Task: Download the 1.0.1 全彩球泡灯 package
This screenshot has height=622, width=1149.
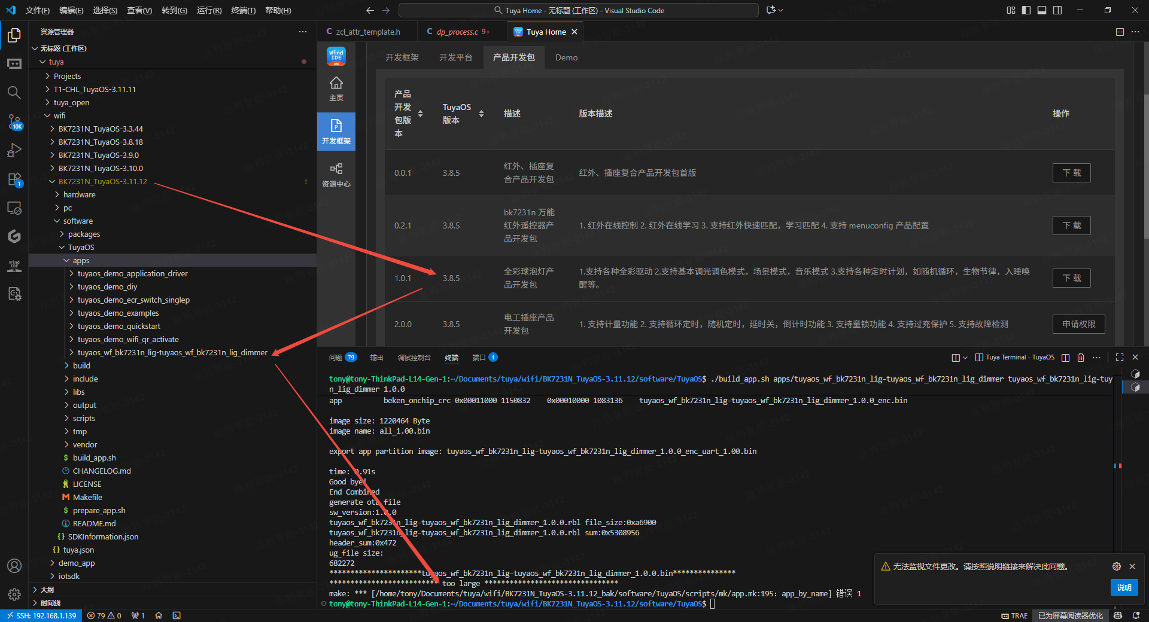Action: (x=1071, y=278)
